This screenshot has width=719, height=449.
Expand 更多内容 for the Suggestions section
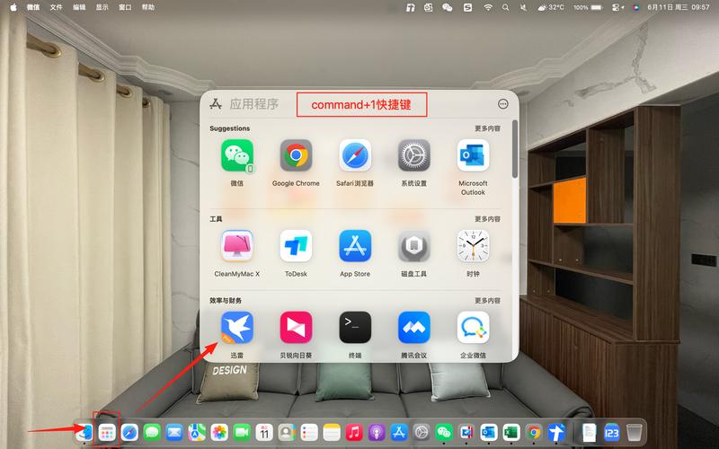click(487, 128)
